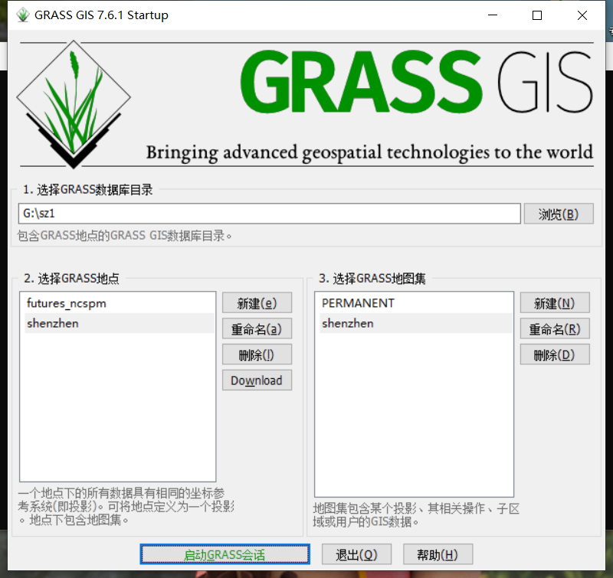Viewport: 613px width, 578px height.
Task: Click the GRASS GIS icon in the title bar
Action: tap(22, 14)
